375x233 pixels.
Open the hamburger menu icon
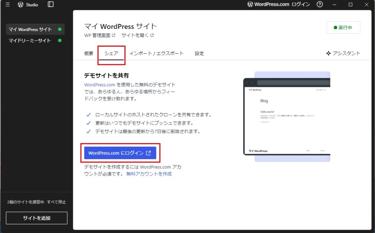(x=7, y=4)
